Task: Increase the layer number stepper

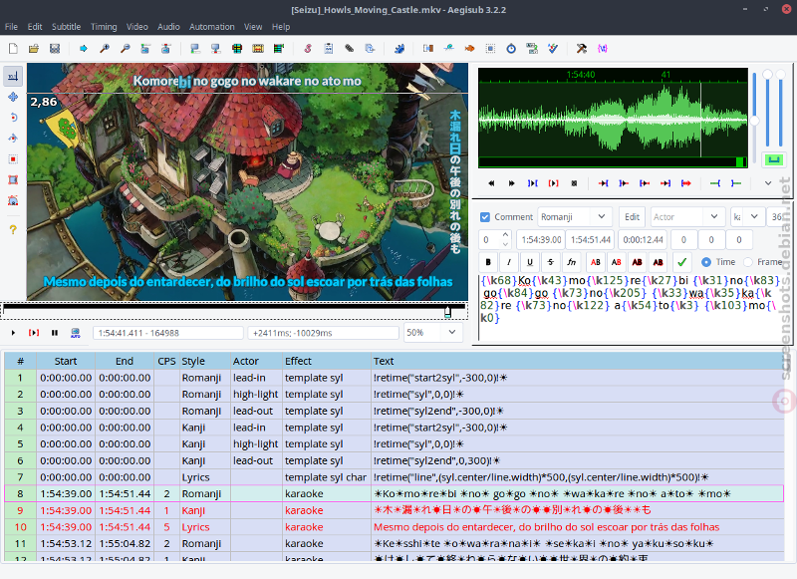Action: tap(505, 235)
